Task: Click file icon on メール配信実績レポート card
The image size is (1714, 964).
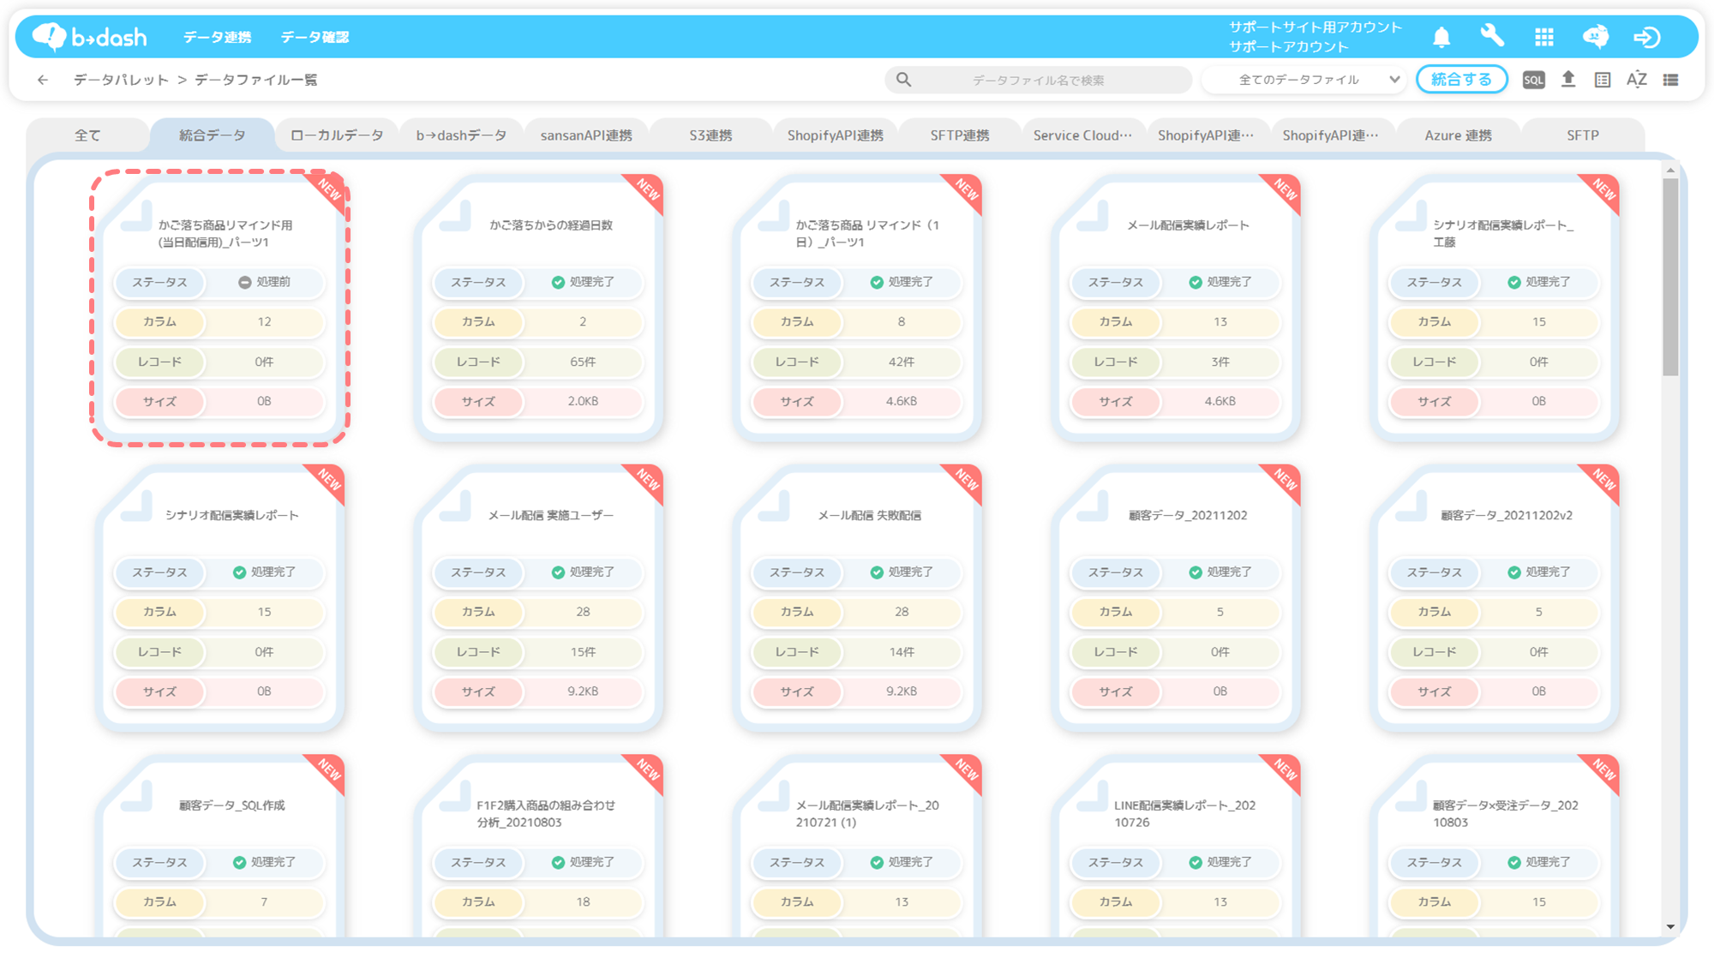Action: tap(1093, 217)
